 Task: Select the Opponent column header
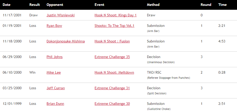pos(55,5)
